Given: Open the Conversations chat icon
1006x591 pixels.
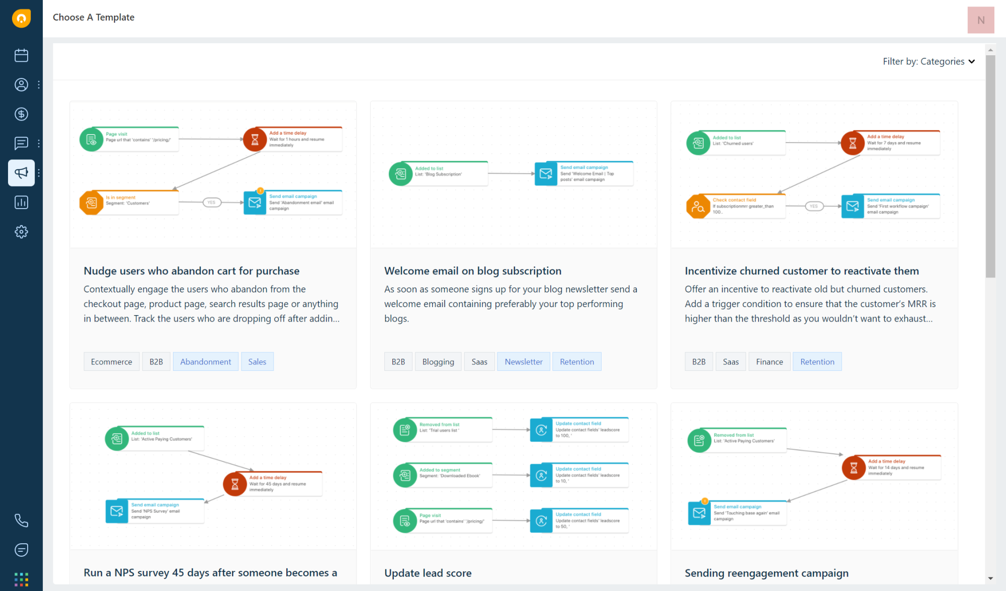Looking at the screenshot, I should point(21,143).
